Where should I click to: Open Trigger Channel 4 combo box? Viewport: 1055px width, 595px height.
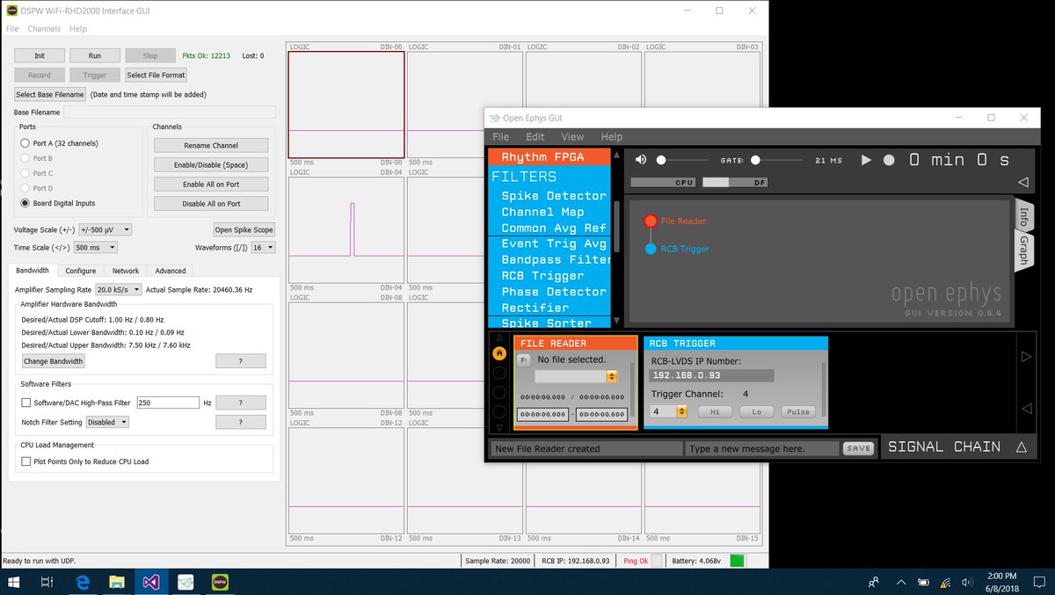coord(668,411)
